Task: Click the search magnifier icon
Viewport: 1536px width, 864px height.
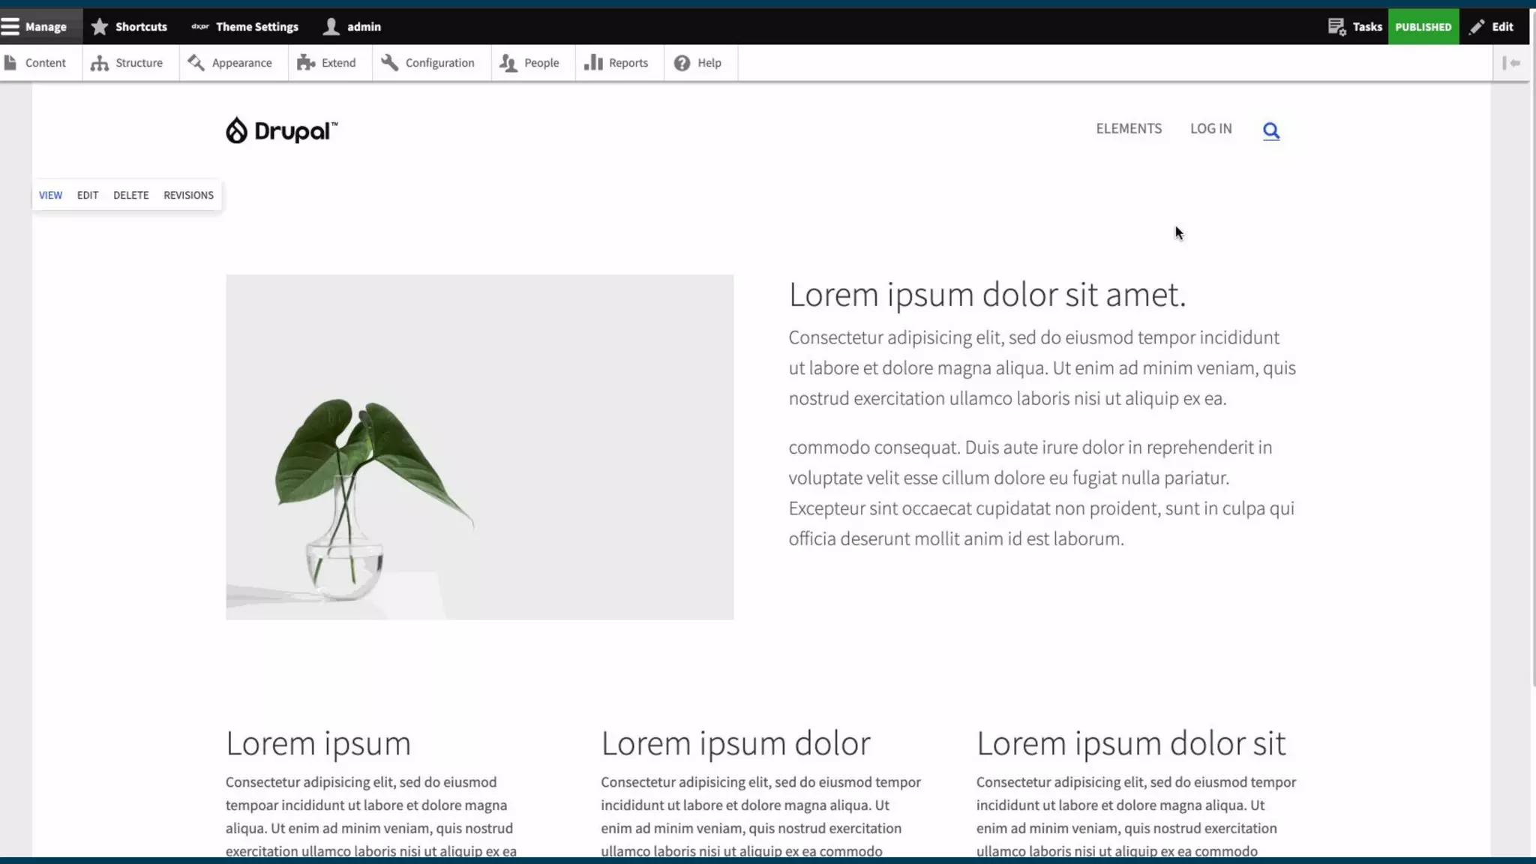Action: click(x=1270, y=130)
